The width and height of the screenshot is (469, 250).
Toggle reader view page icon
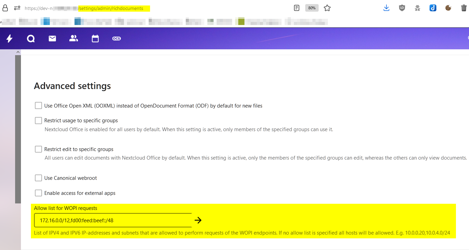pos(297,8)
